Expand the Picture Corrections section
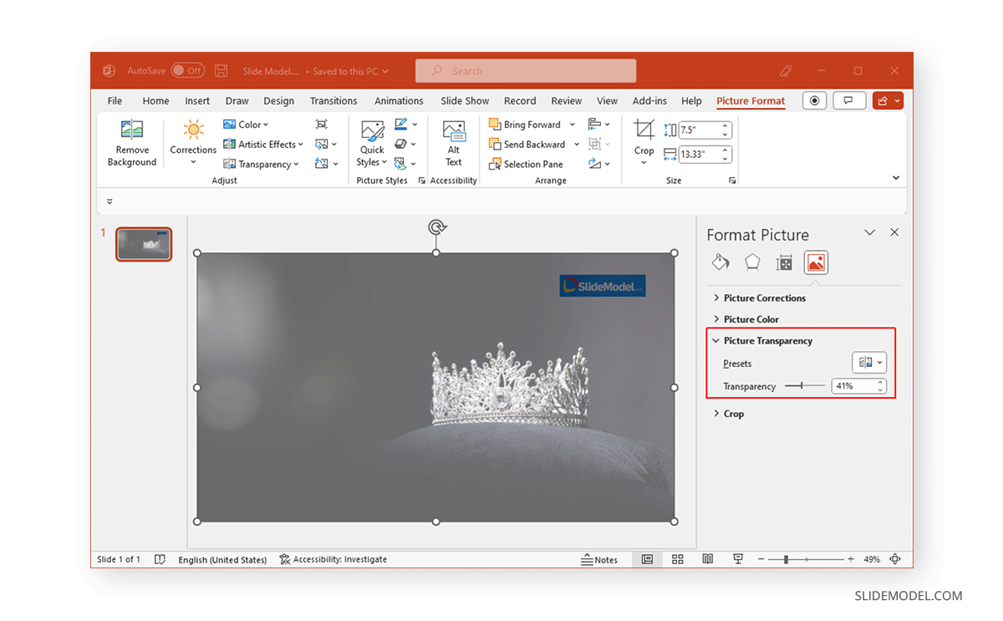The image size is (1003, 621). pos(765,298)
